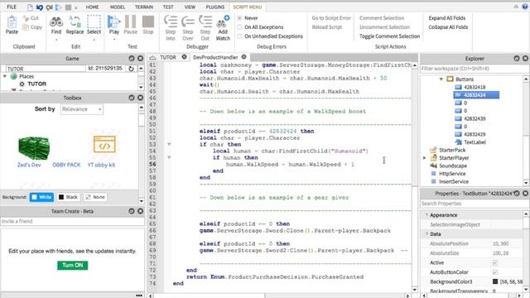This screenshot has width=530, height=298.
Task: Select the On Unhandled Exceptions option
Action: point(239,36)
